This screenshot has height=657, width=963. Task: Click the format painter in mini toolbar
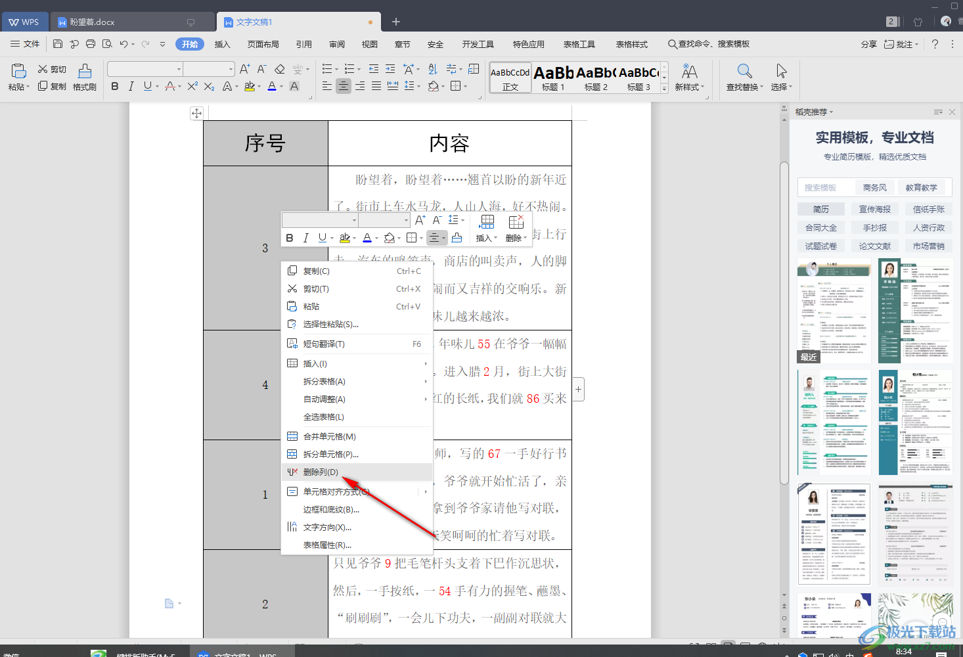click(x=457, y=238)
